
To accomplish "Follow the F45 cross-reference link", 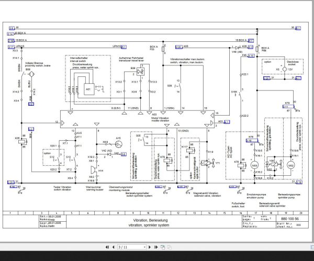I will (251, 55).
